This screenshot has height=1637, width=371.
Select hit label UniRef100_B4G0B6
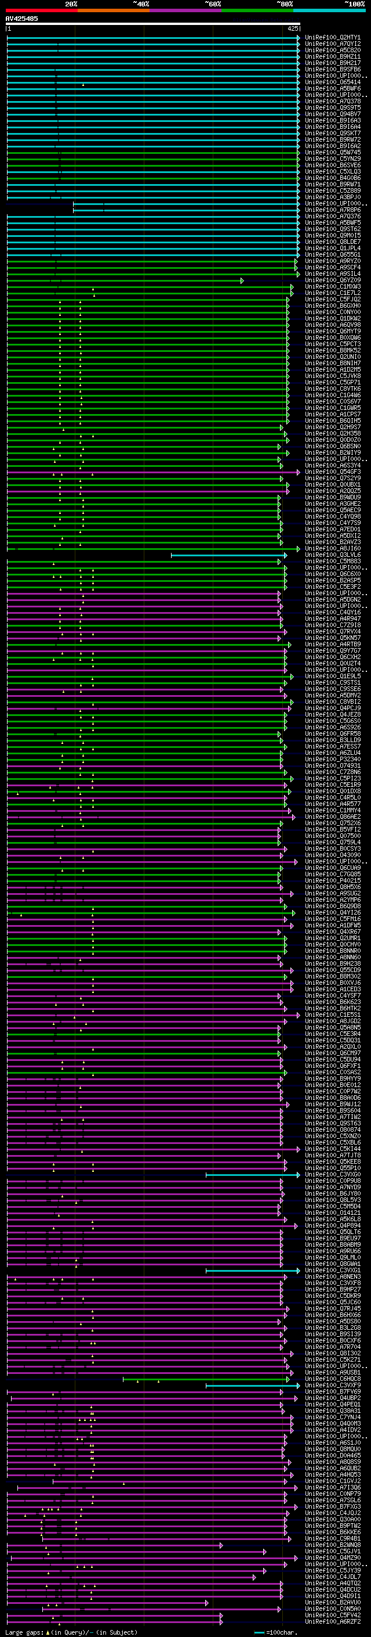[x=332, y=178]
